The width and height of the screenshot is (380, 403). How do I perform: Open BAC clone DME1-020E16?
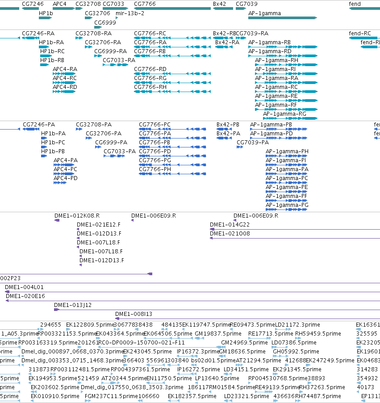pos(25,296)
